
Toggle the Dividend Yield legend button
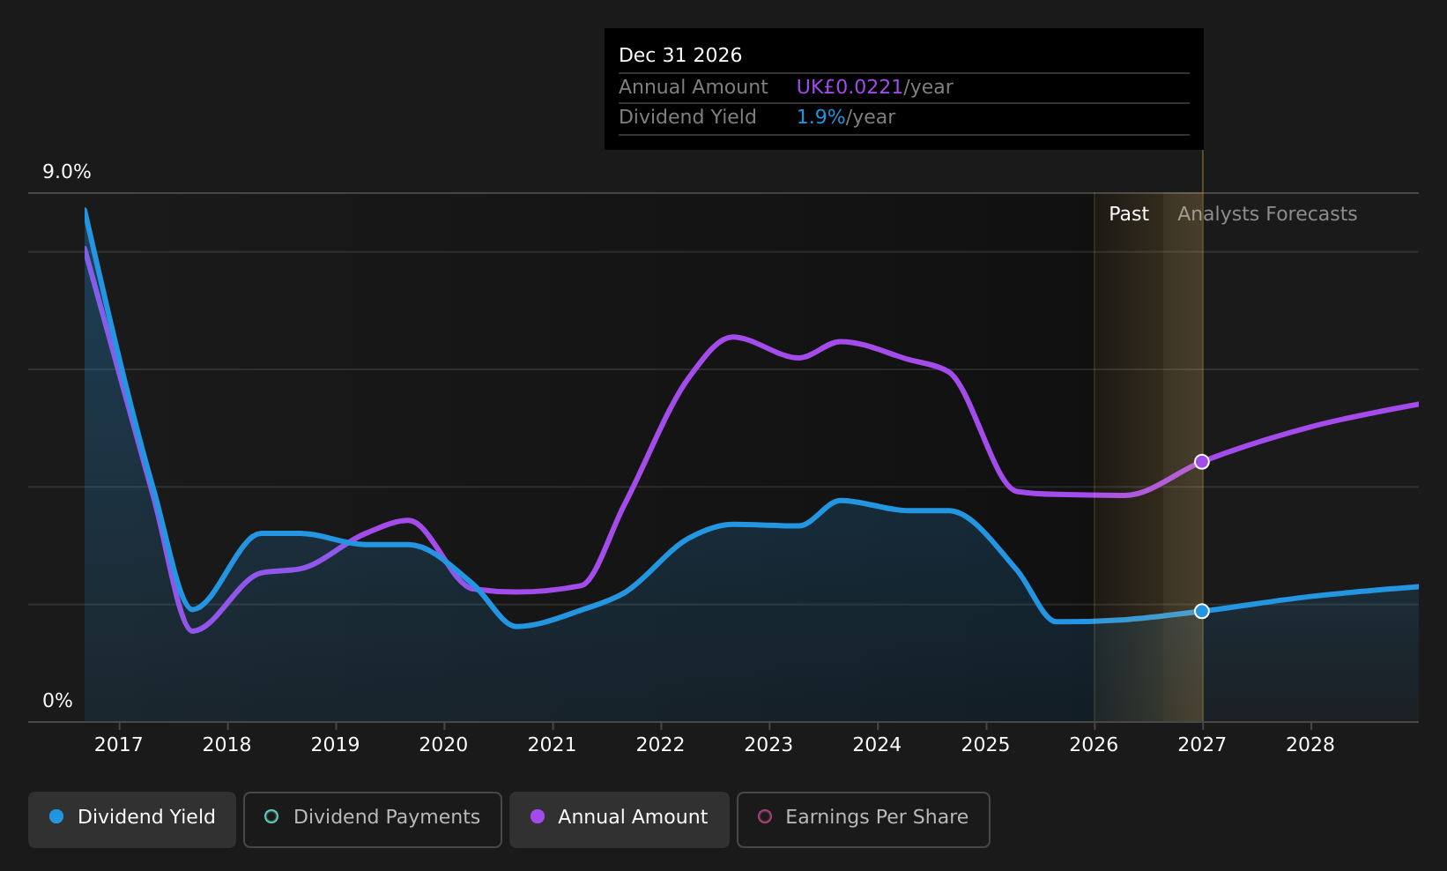click(132, 819)
